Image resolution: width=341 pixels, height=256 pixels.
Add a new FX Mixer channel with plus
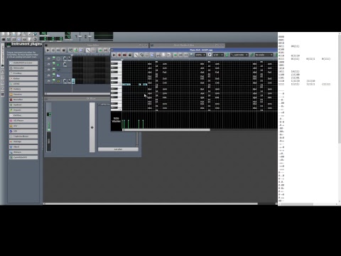click(92, 127)
